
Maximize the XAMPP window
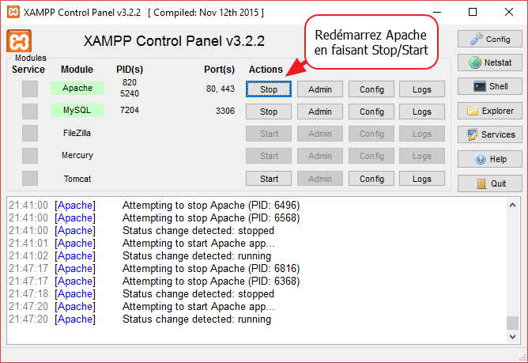tap(473, 12)
